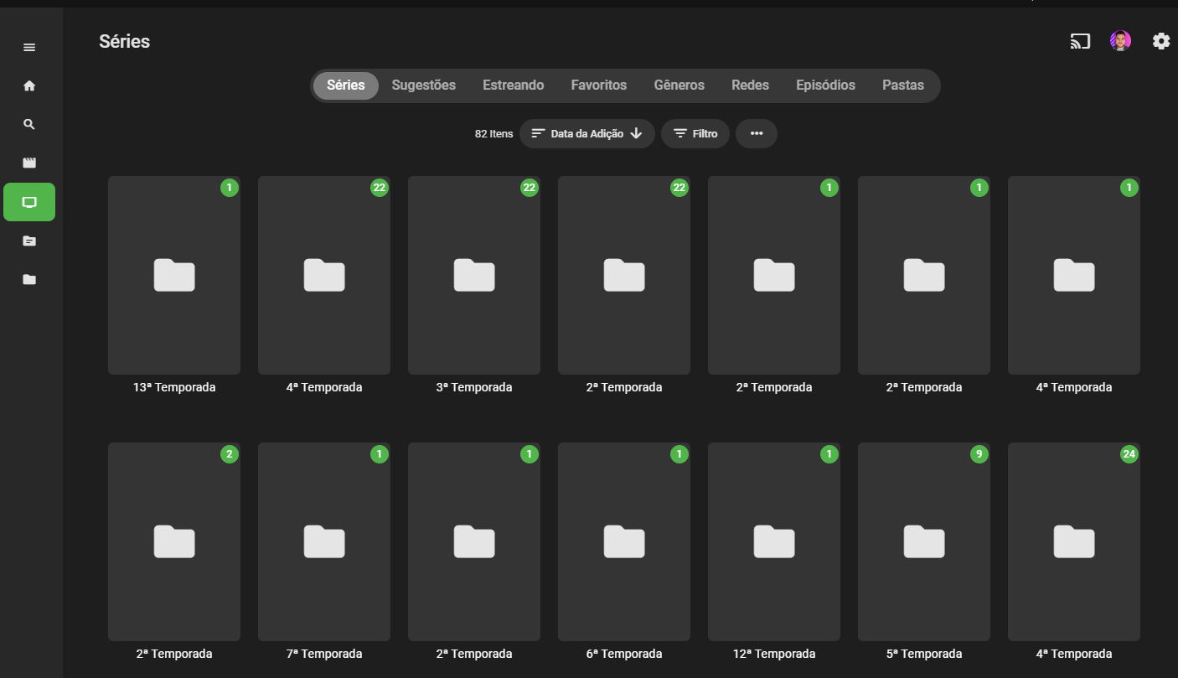This screenshot has width=1178, height=678.
Task: Open search from sidebar magnifier icon
Action: coord(29,124)
